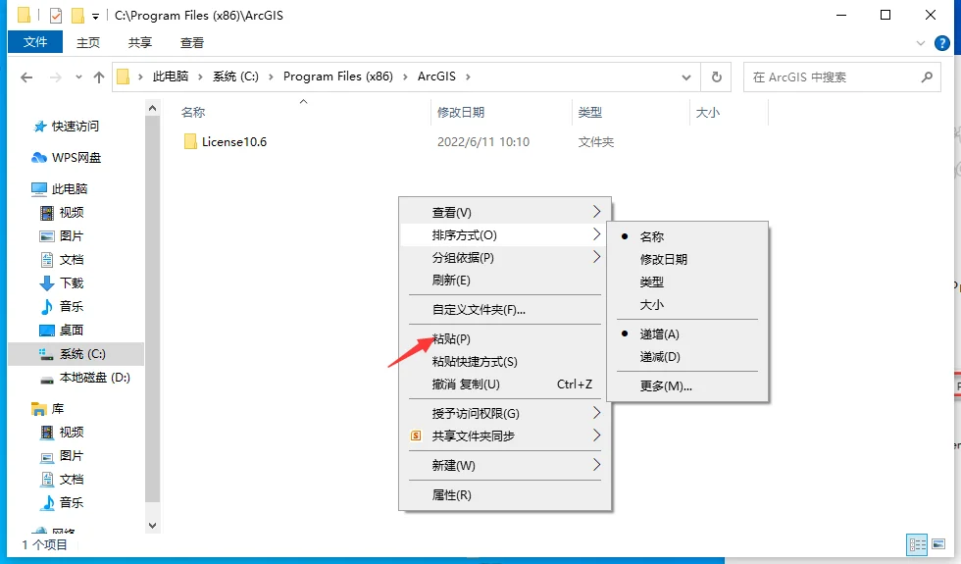Open 分组依据(P) submenu
This screenshot has height=564, width=961.
pos(506,257)
